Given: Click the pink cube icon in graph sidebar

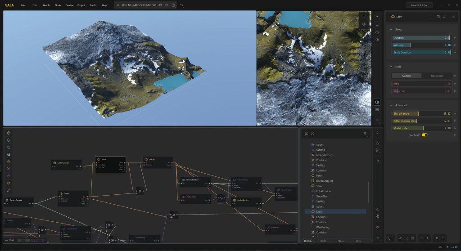Looking at the screenshot, I should point(9,183).
